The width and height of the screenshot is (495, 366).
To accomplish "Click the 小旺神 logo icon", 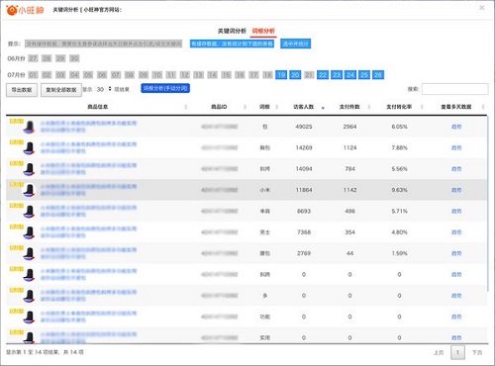I will tap(12, 10).
